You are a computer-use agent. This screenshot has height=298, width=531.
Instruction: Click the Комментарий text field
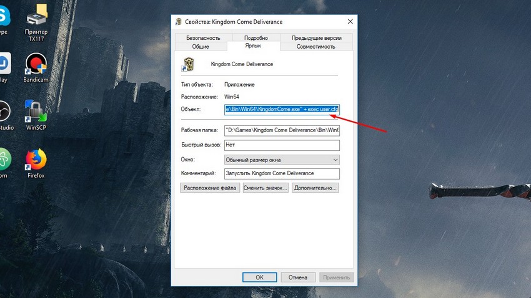point(282,173)
